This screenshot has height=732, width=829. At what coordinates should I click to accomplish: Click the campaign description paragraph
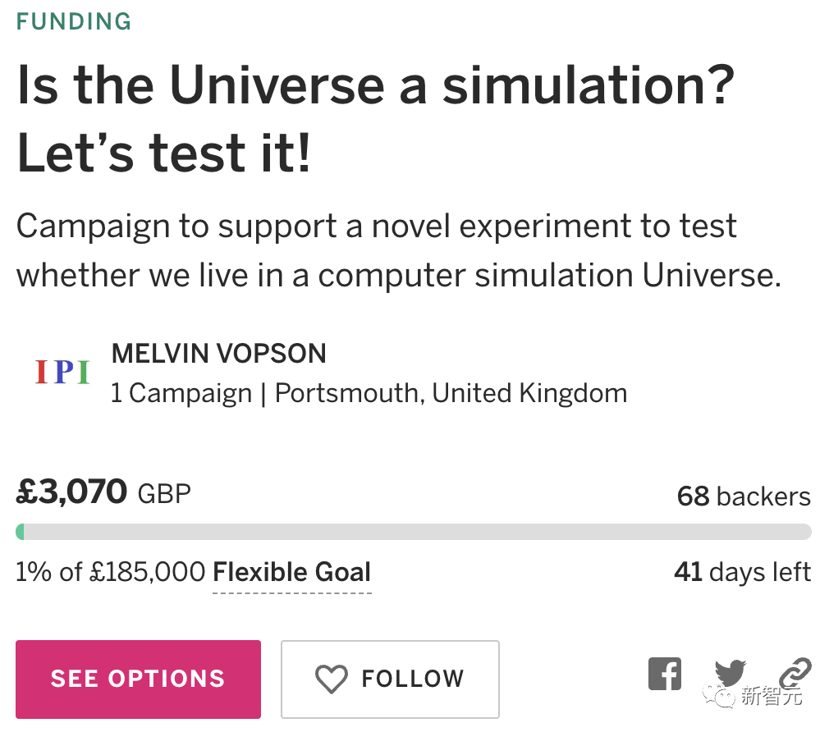398,250
